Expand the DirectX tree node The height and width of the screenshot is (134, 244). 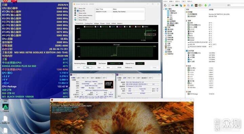(x=164, y=42)
